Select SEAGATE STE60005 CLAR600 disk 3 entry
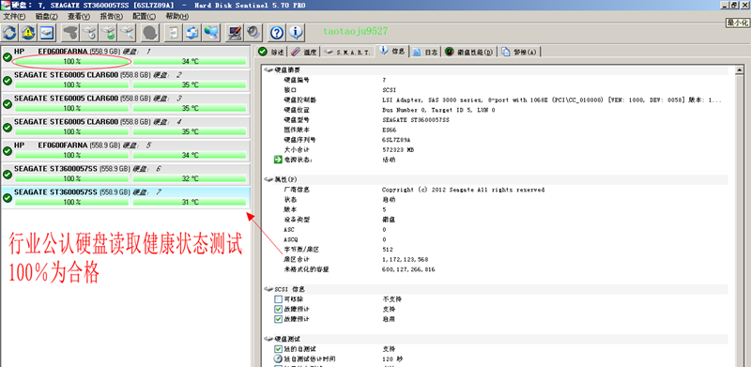This screenshot has width=751, height=367. coord(126,103)
